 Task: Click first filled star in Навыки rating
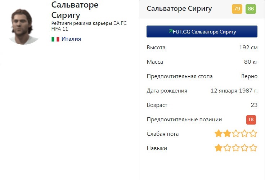(x=218, y=148)
